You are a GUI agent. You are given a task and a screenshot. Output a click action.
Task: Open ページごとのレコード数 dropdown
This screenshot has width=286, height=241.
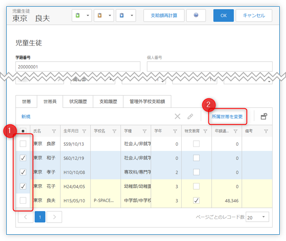coord(257,217)
